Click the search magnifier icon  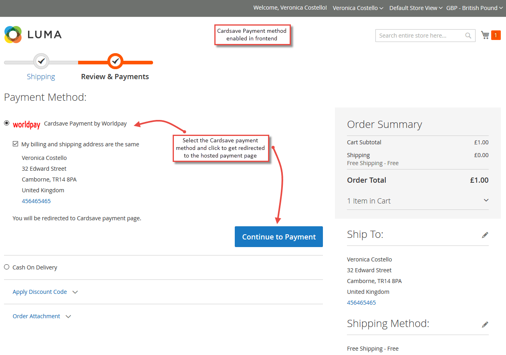coord(468,36)
